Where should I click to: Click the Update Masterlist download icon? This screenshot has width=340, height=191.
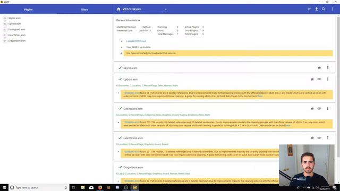tap(317, 9)
